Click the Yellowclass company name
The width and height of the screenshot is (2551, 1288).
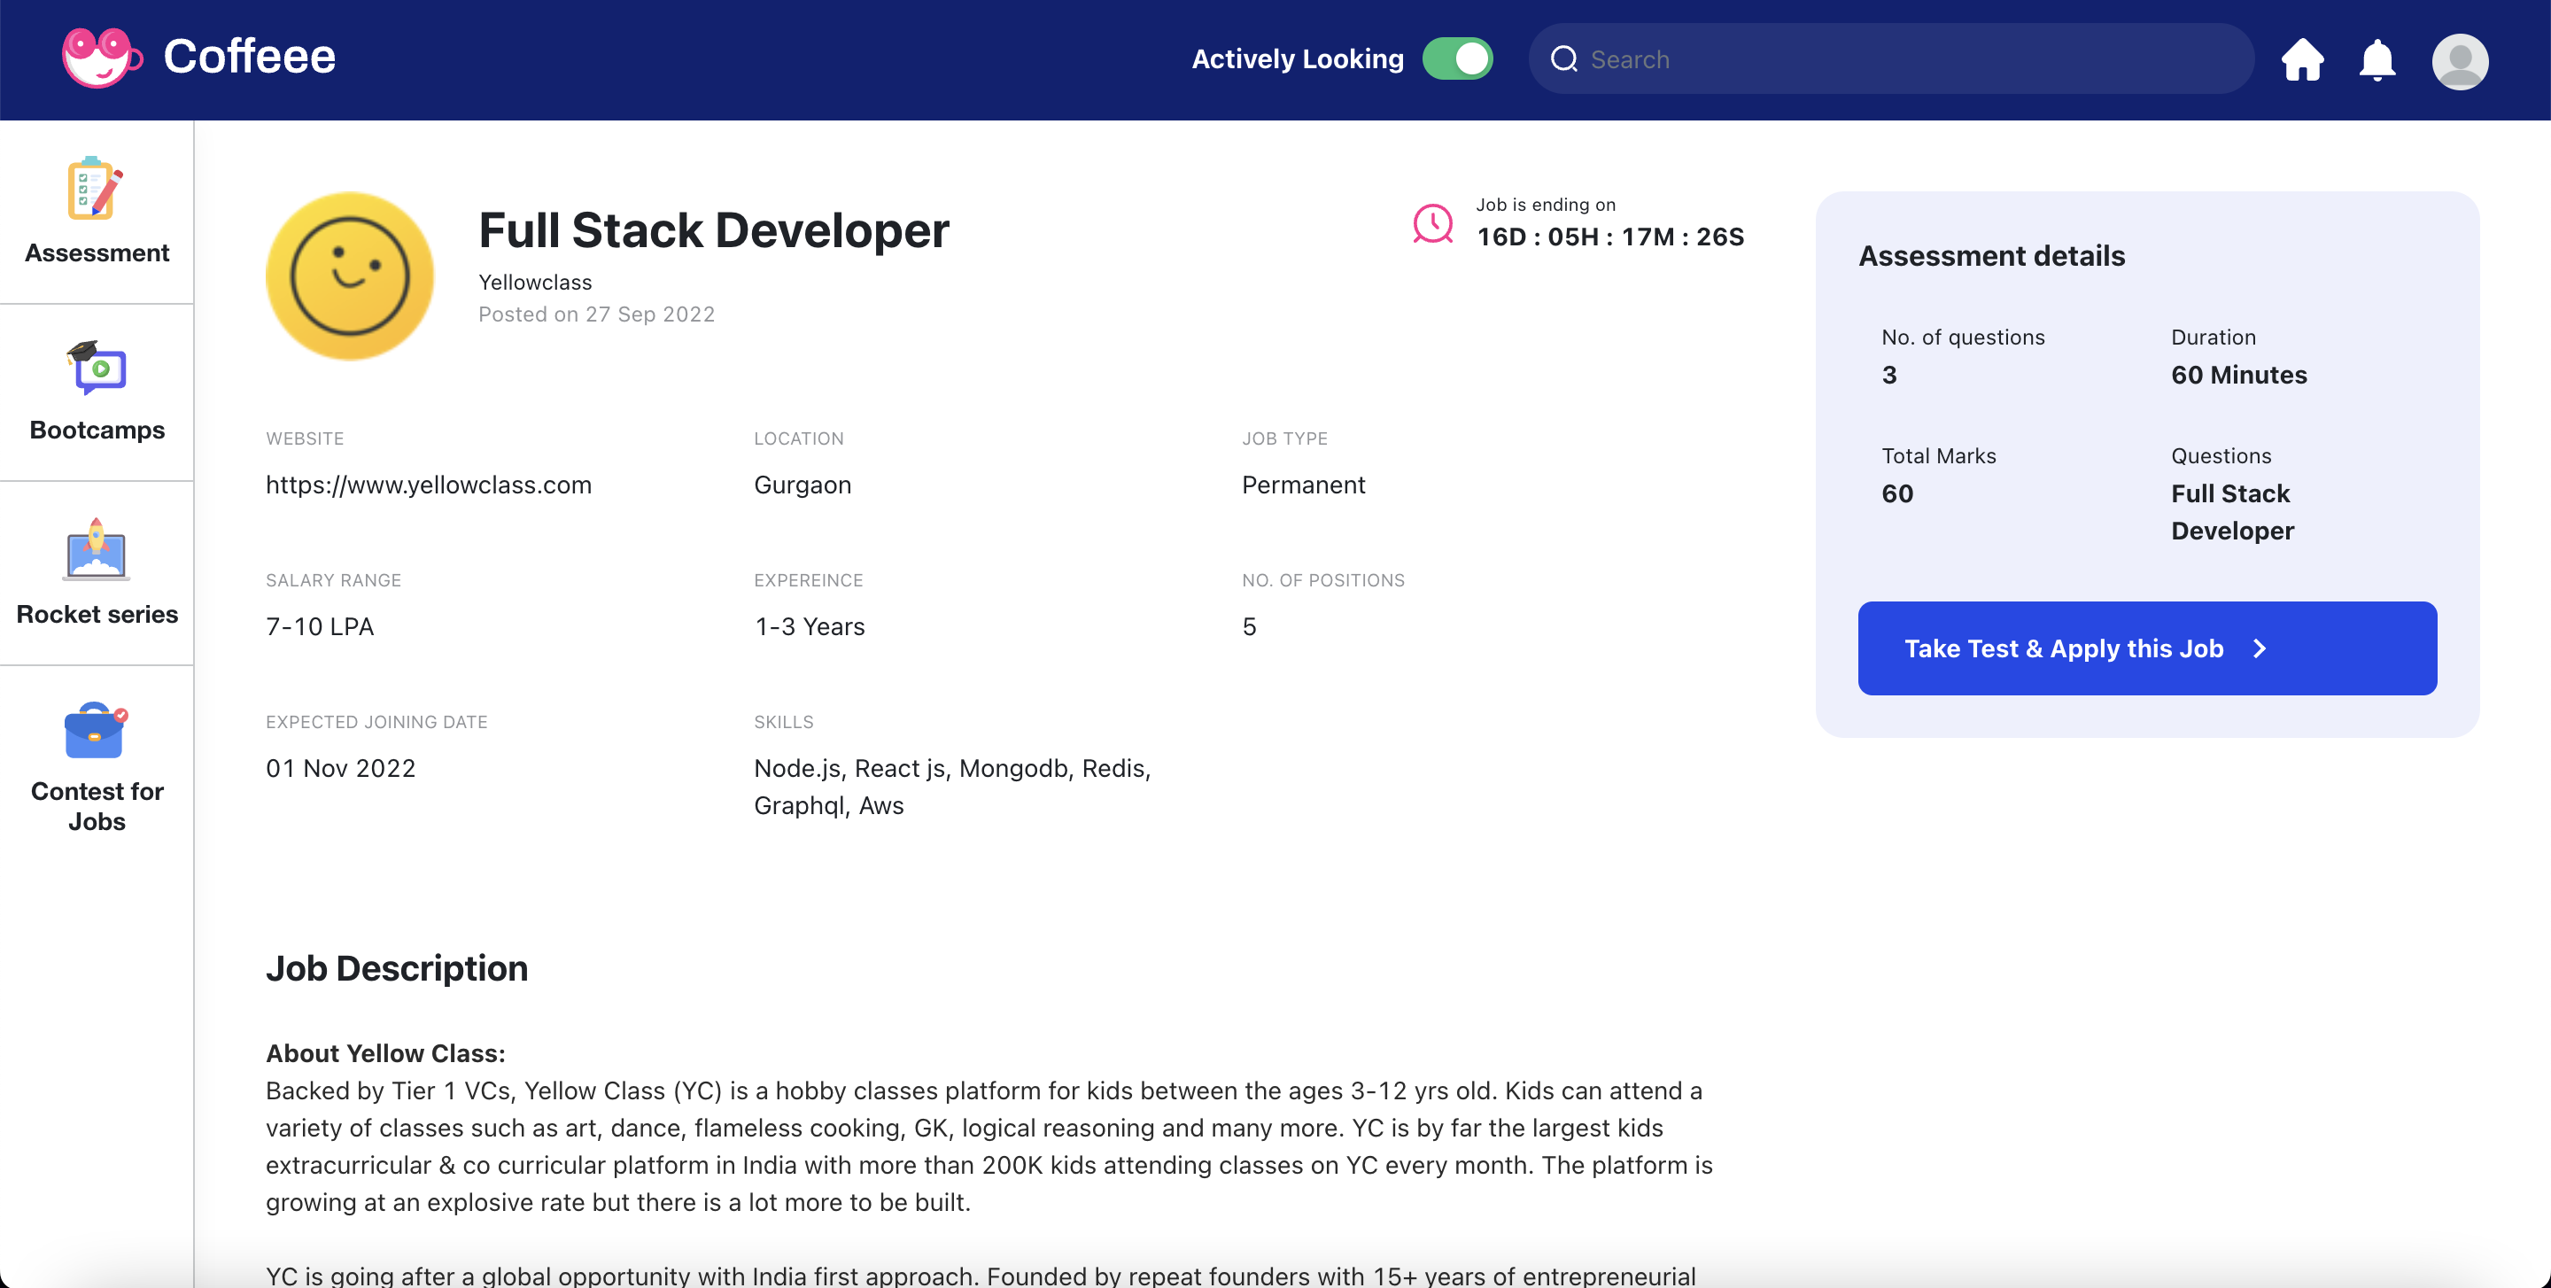pos(535,283)
